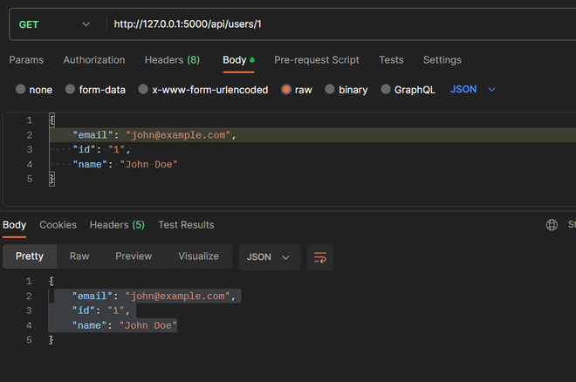The image size is (576, 382).
Task: Open the Test Results tab
Action: (x=186, y=225)
